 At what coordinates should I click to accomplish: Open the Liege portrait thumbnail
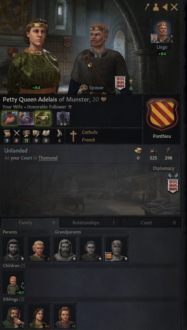click(162, 31)
